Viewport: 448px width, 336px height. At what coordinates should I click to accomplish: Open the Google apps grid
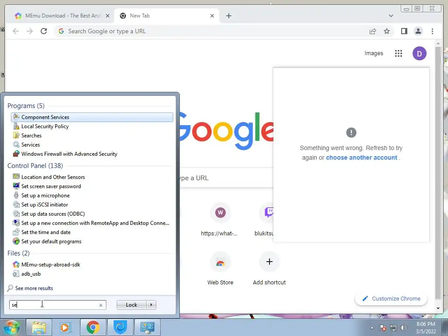[399, 53]
